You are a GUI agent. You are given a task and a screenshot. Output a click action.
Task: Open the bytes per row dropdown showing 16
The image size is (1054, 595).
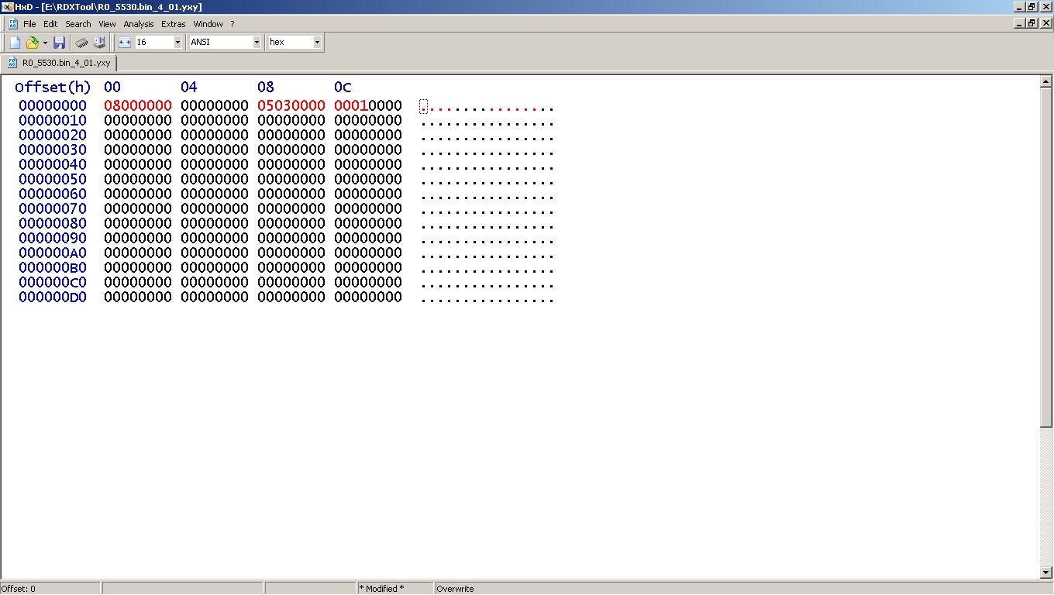[177, 43]
